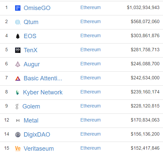The height and width of the screenshot is (155, 163).
Task: Click the Ethereum platform link for Golem
Action: click(x=91, y=106)
